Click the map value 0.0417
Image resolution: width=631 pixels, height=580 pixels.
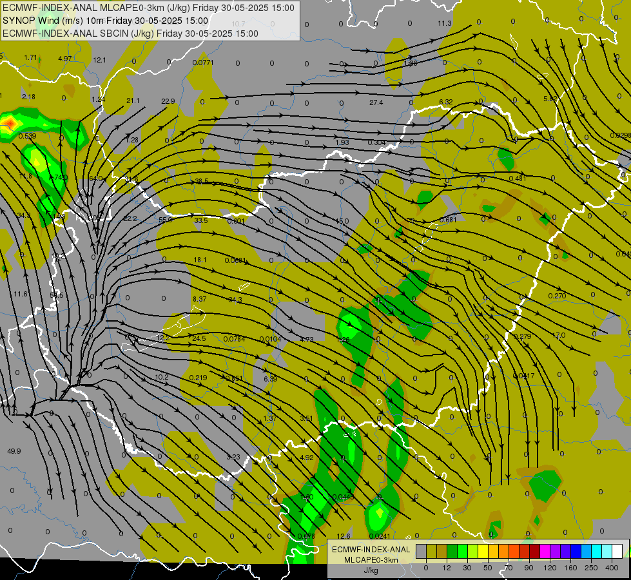pos(523,376)
